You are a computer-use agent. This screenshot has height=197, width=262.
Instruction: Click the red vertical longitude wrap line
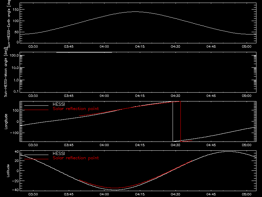[x=181, y=121]
